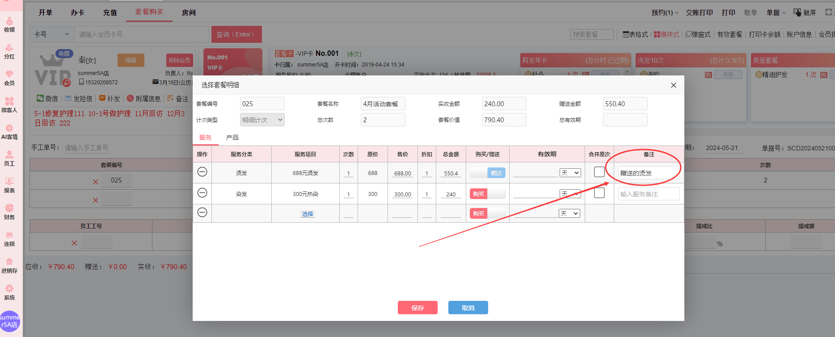
Task: Open the 办卡 top tab
Action: (78, 12)
